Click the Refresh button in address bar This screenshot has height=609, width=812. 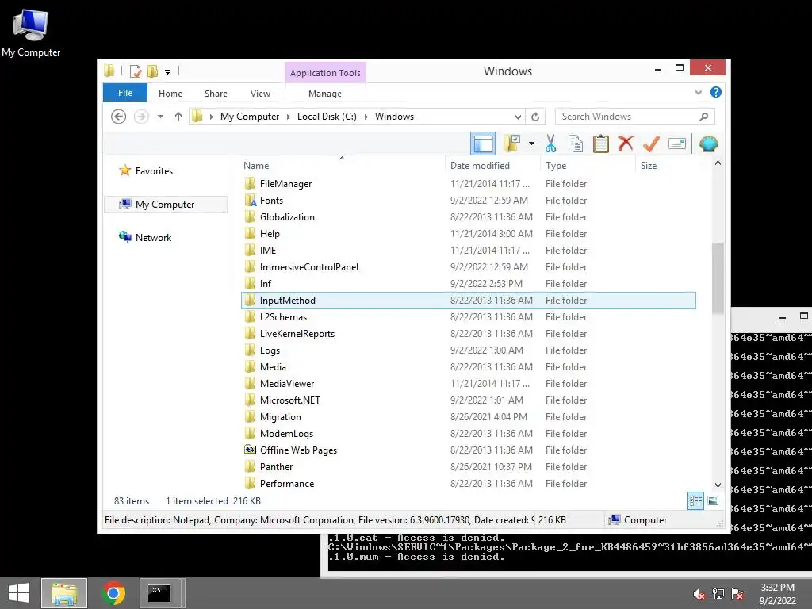point(535,117)
